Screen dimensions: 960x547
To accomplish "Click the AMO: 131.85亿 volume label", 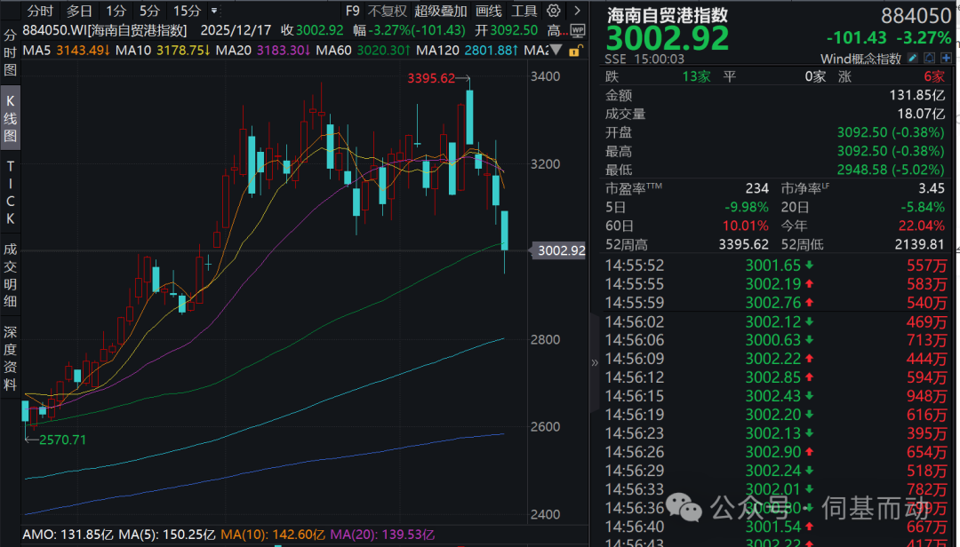I will 68,535.
